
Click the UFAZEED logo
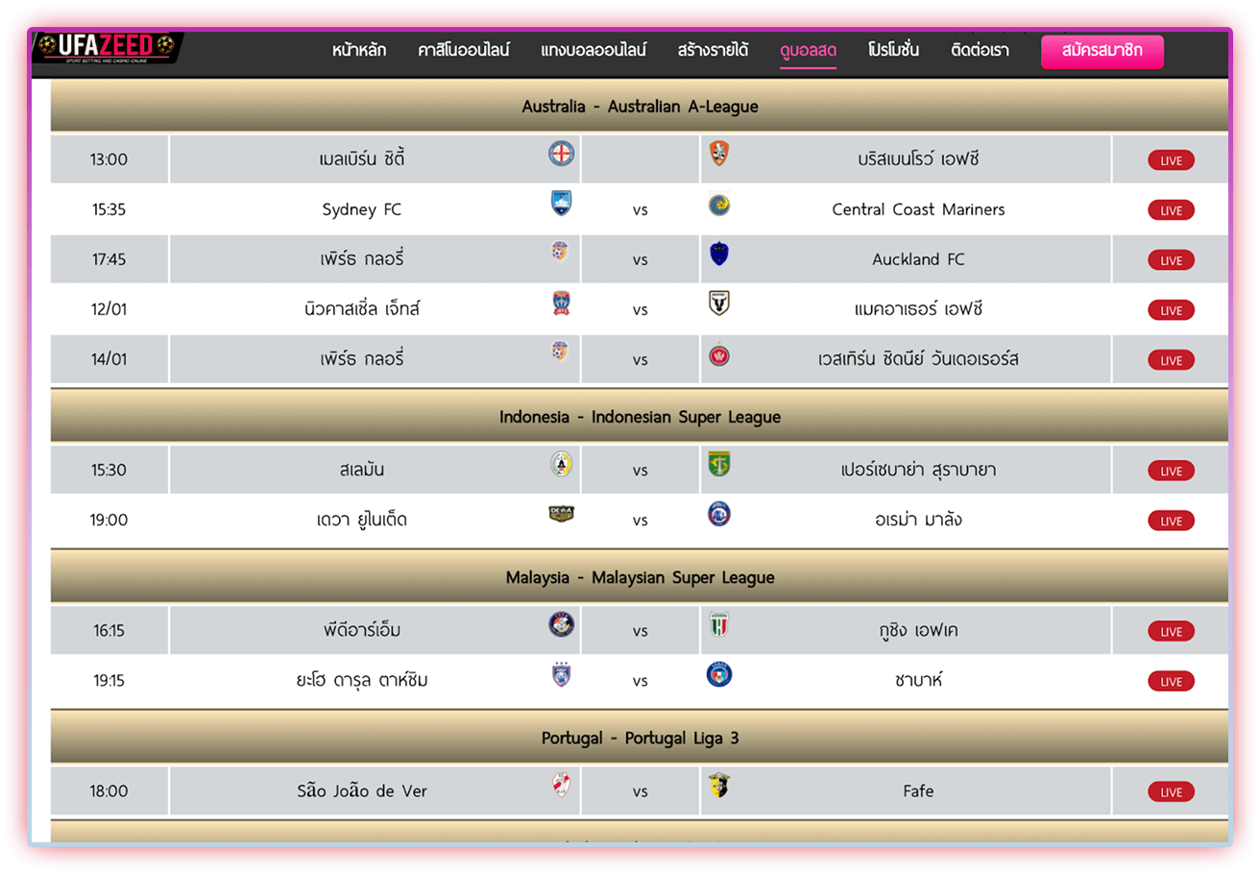108,47
